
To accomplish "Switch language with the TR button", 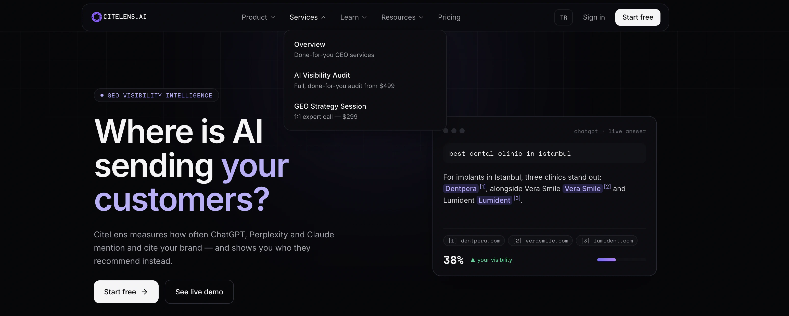I will [563, 17].
